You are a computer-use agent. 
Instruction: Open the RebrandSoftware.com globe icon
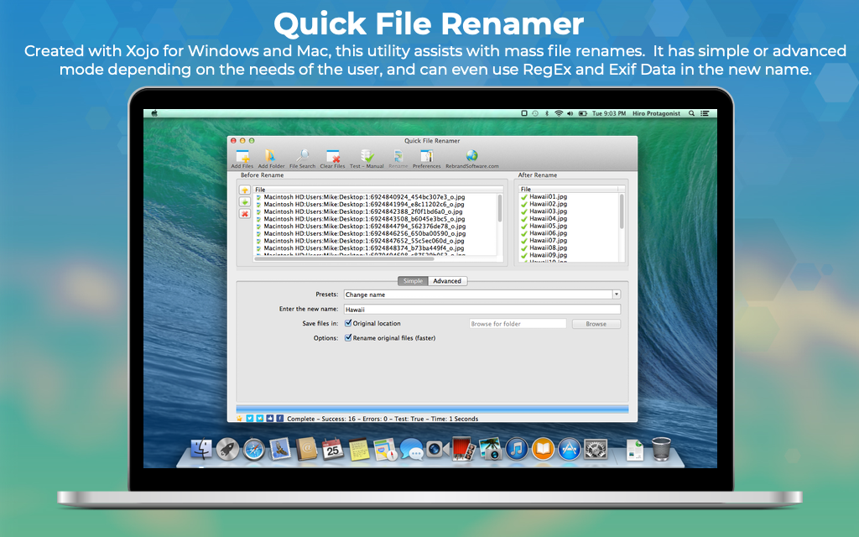tap(471, 157)
